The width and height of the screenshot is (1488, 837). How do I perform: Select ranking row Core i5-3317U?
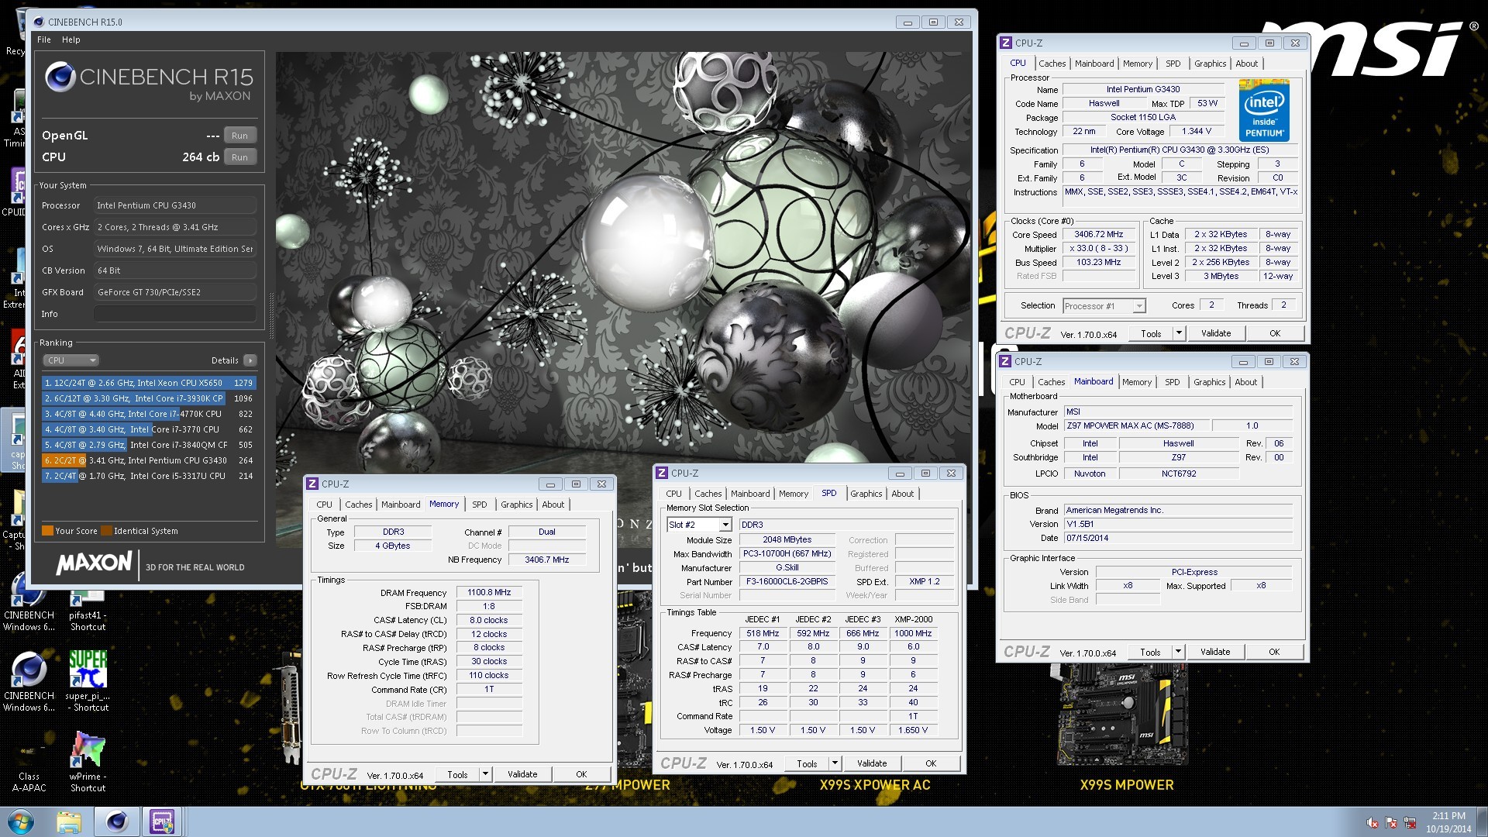coord(149,476)
